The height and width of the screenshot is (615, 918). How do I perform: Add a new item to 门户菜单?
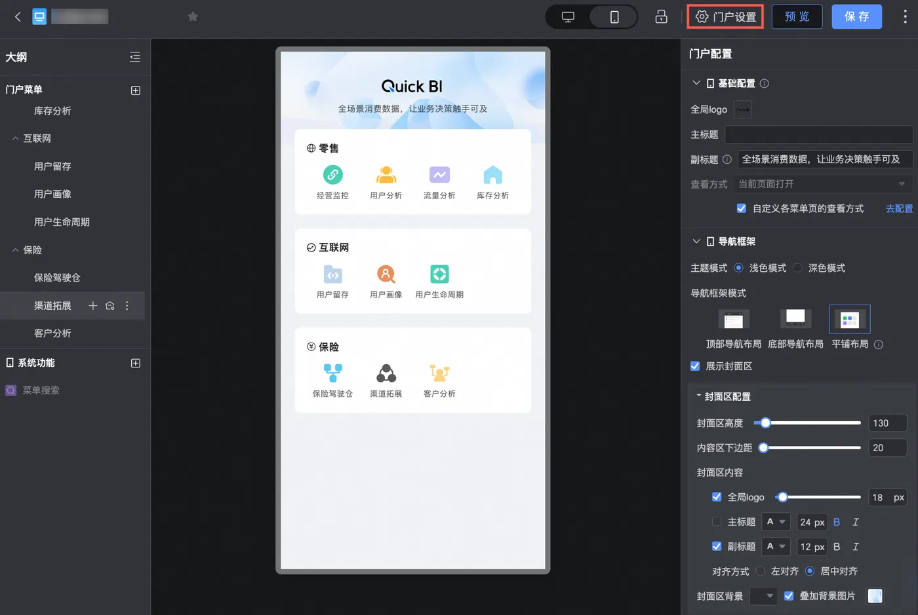[x=136, y=90]
